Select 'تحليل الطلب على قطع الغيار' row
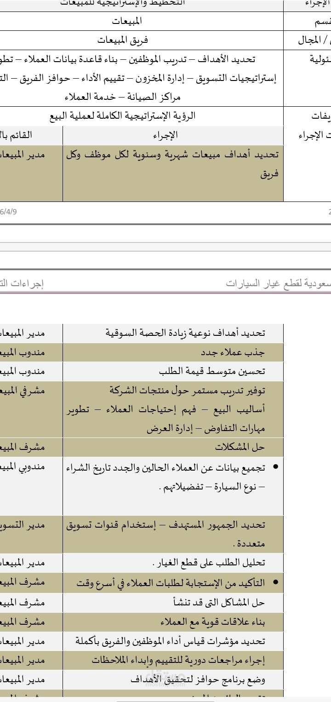 pos(173,563)
